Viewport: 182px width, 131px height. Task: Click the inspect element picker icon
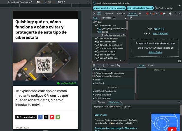click(94, 13)
